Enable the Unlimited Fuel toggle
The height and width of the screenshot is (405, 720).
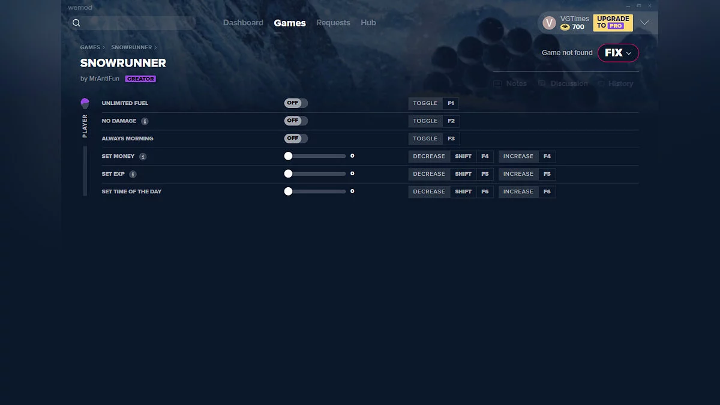[x=296, y=103]
